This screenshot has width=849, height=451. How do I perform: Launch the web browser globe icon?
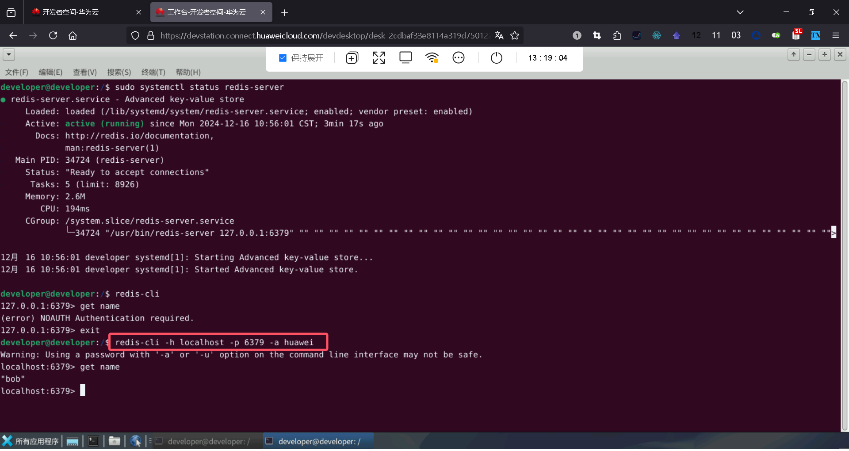point(136,441)
